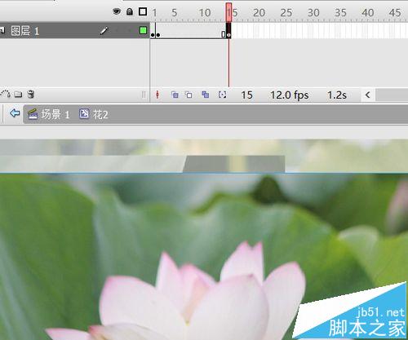The image size is (408, 340).
Task: Center the playhead in the timeline
Action: coord(157,95)
